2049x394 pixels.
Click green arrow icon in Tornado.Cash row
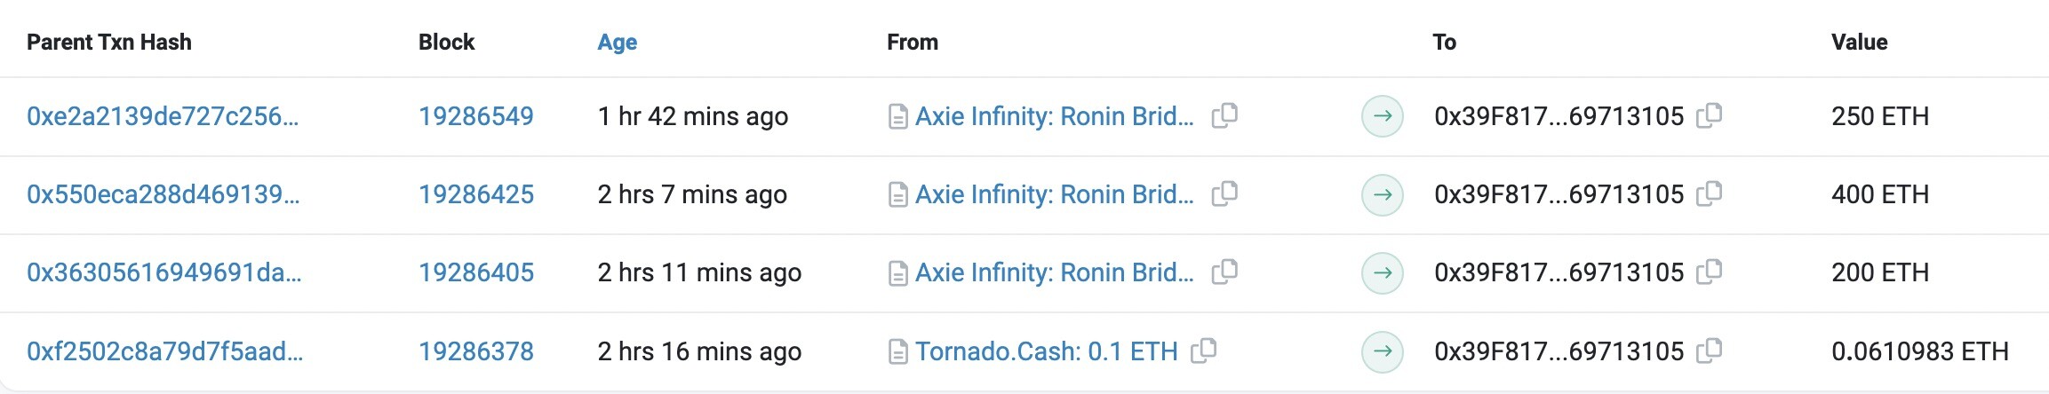point(1383,351)
